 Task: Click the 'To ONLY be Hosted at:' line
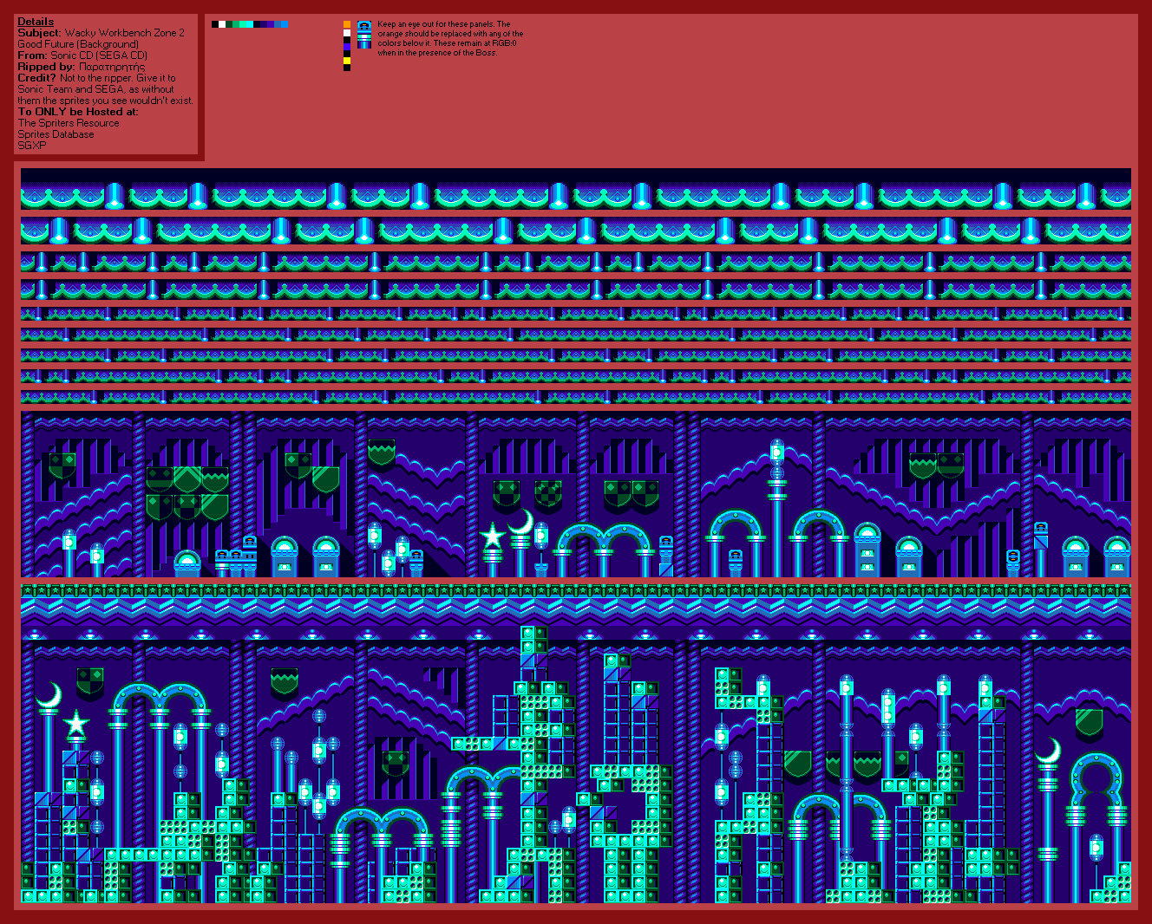pos(78,112)
